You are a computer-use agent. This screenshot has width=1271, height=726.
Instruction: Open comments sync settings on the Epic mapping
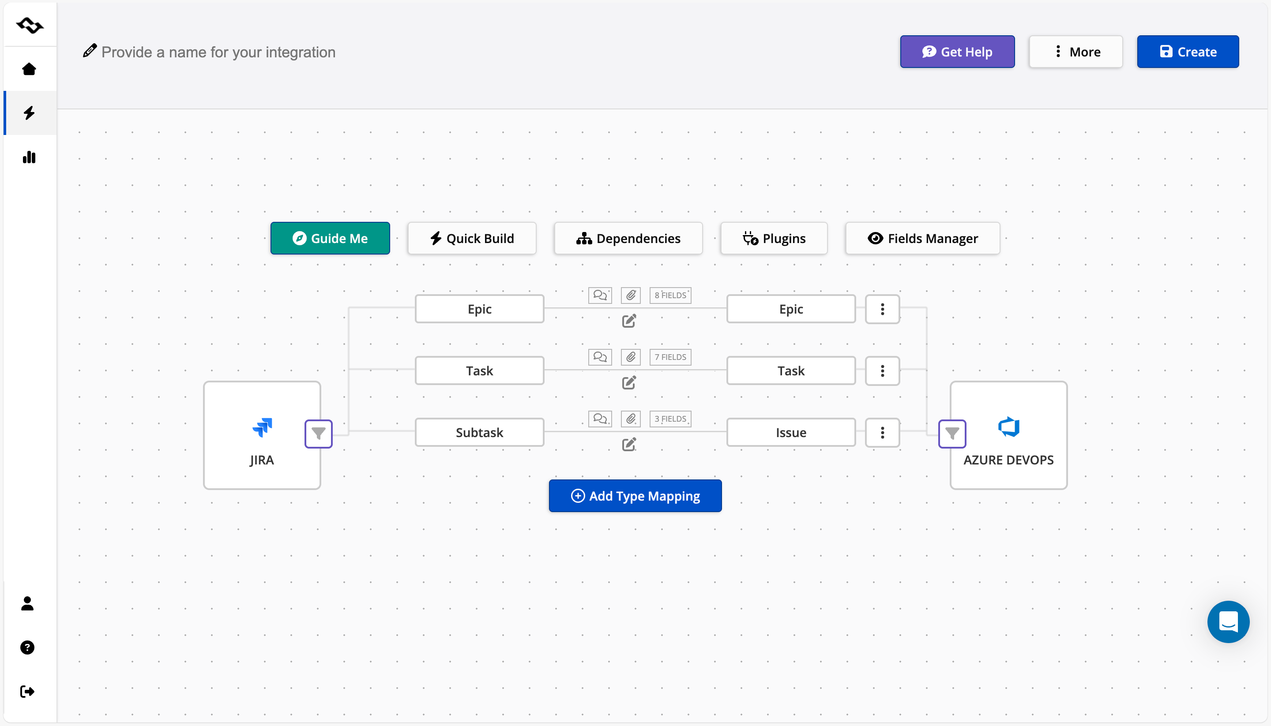pos(600,295)
